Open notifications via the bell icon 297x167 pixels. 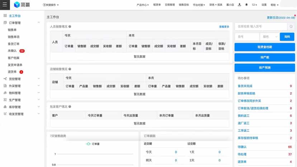pyautogui.click(x=246, y=5)
